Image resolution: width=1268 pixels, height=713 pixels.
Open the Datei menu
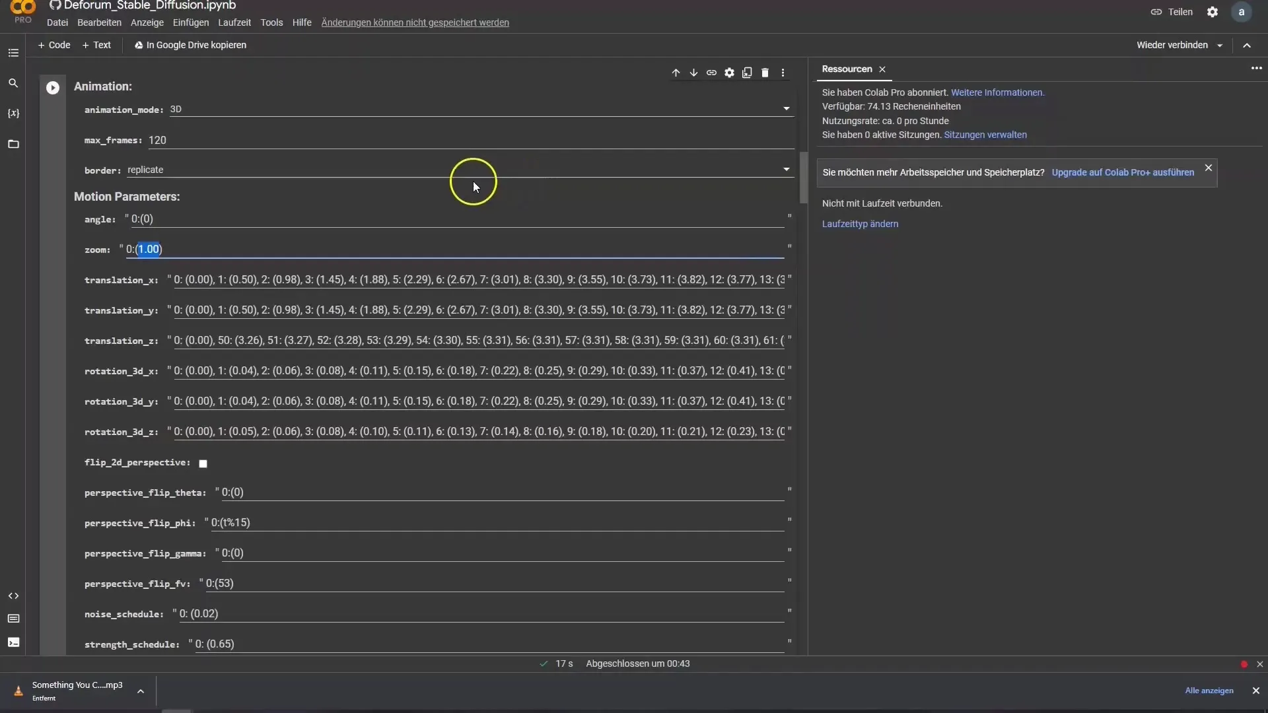(57, 22)
